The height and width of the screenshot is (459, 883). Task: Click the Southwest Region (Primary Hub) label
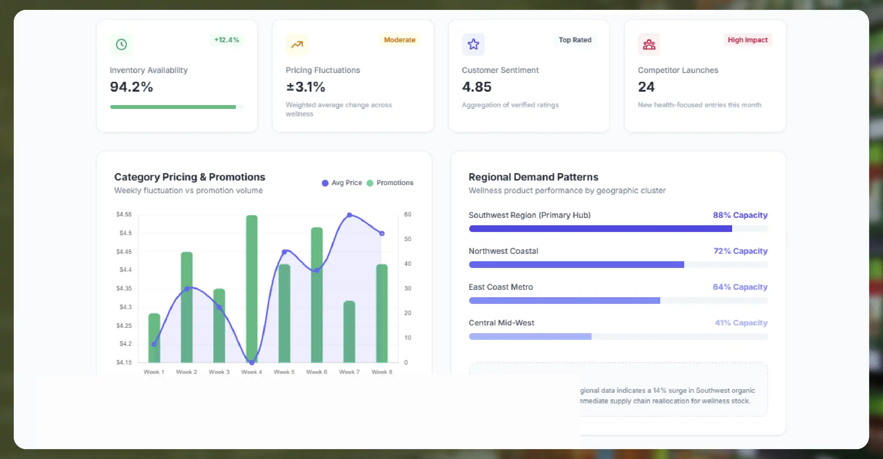pyautogui.click(x=529, y=215)
